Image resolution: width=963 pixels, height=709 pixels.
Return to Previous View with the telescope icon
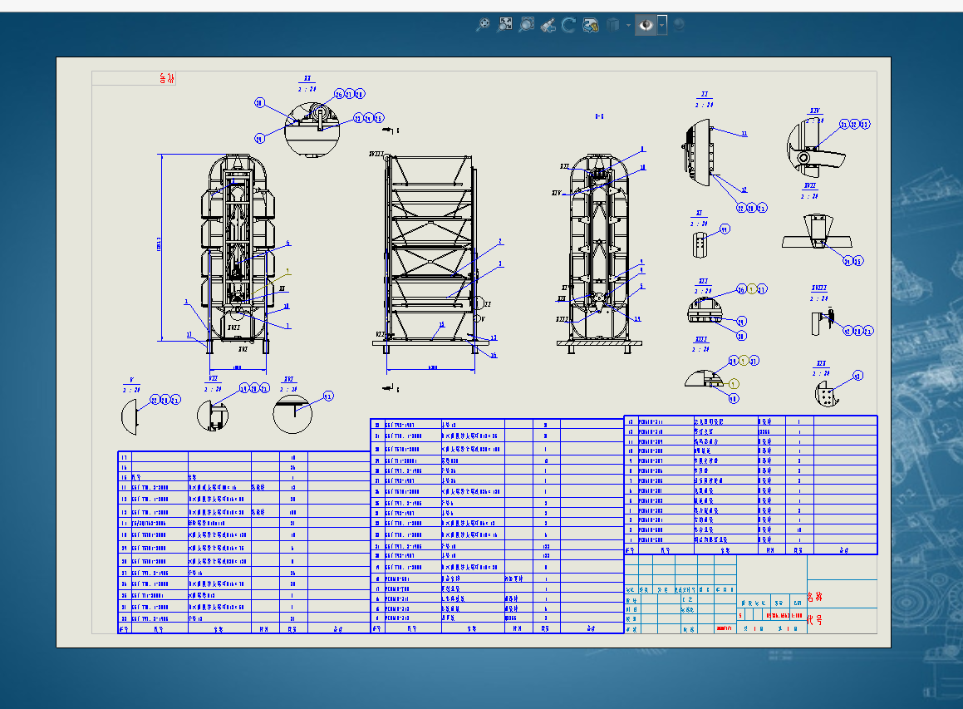tap(548, 25)
